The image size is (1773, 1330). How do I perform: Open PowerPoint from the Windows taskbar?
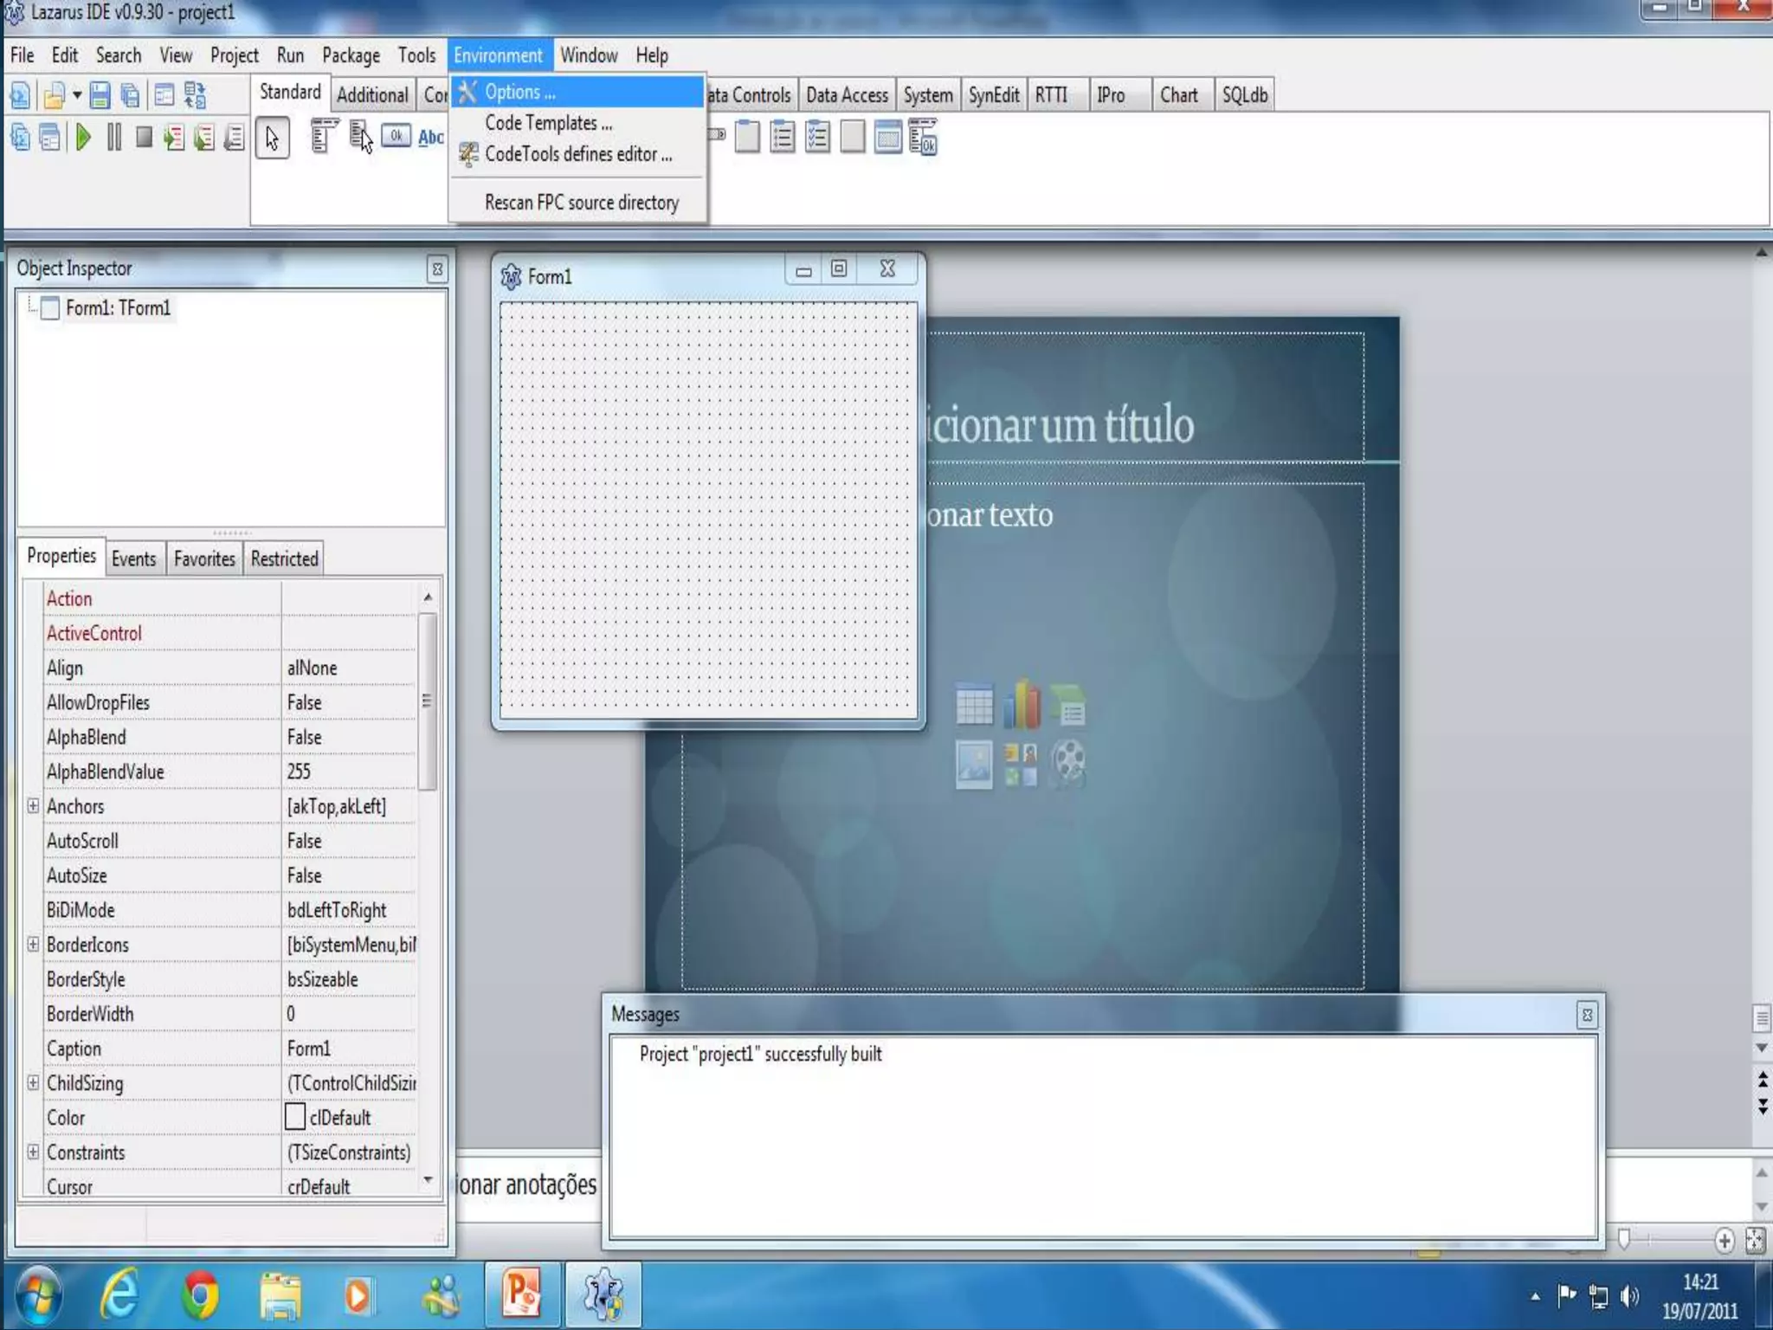click(522, 1294)
